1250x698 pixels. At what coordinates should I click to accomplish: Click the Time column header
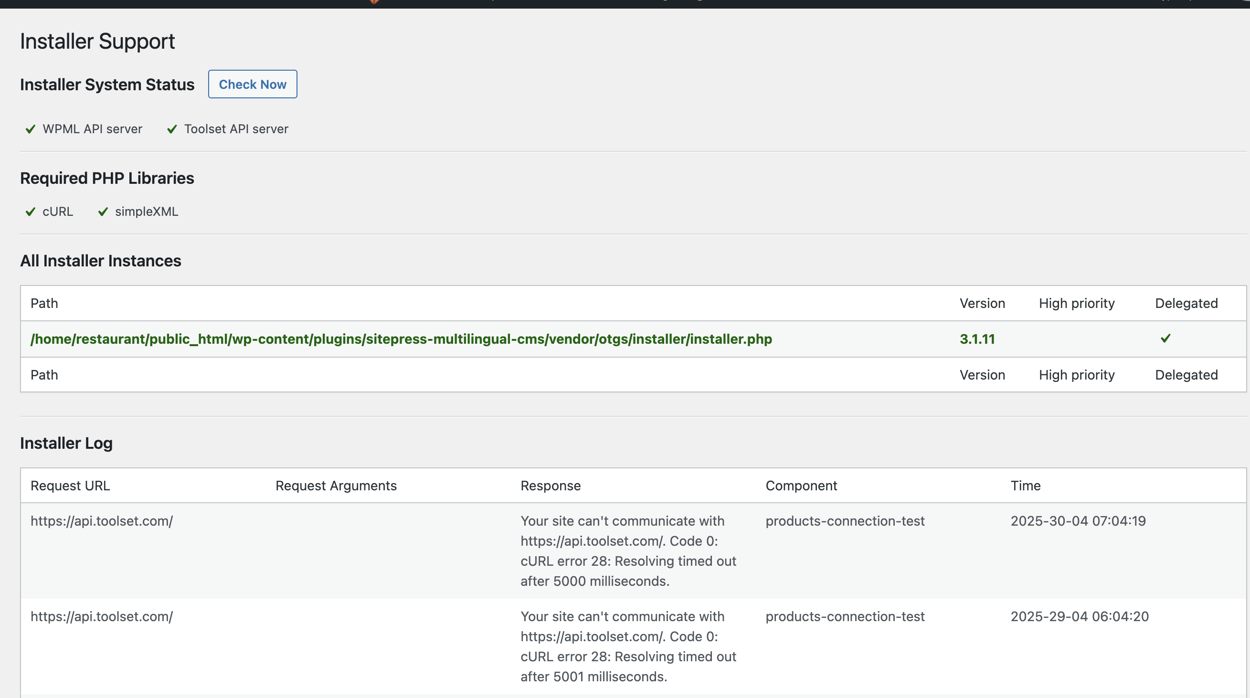click(1025, 486)
